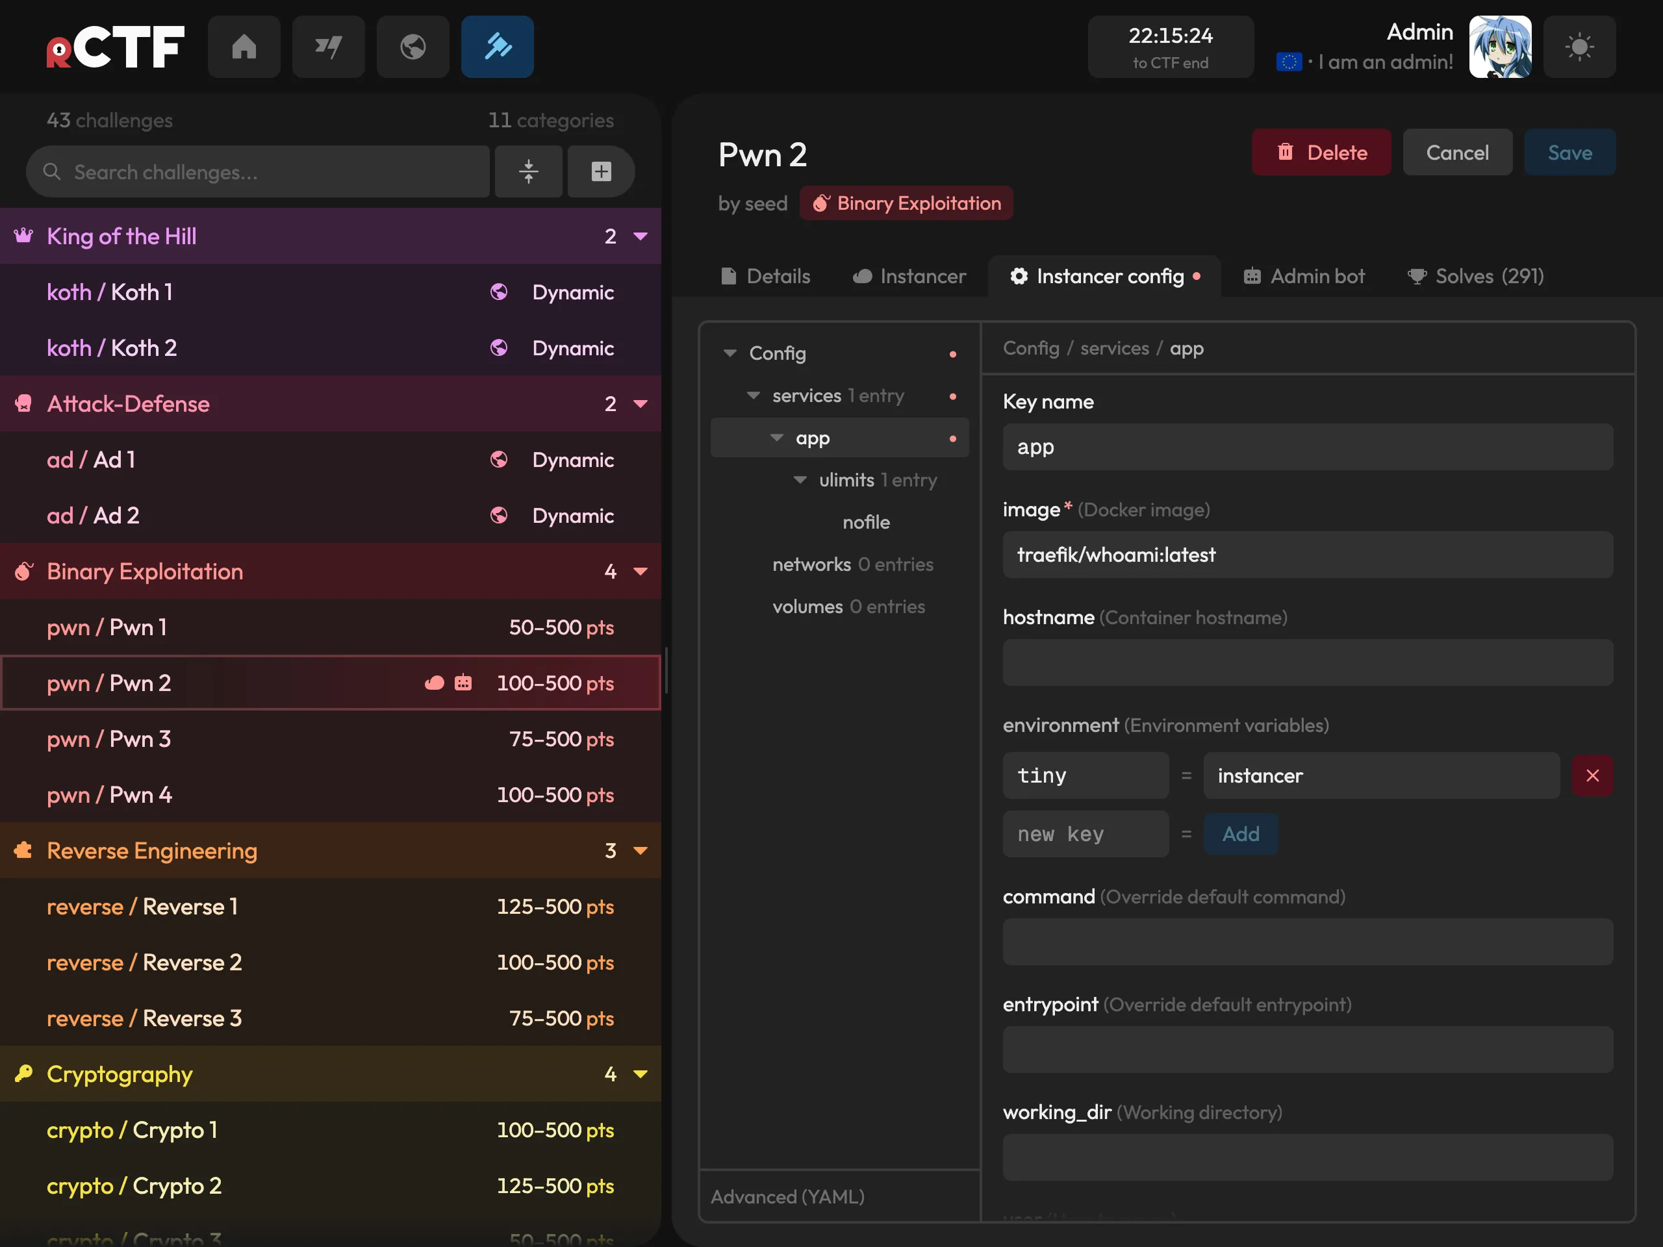Collapse the King of the Hill category
The image size is (1663, 1247).
(x=641, y=236)
